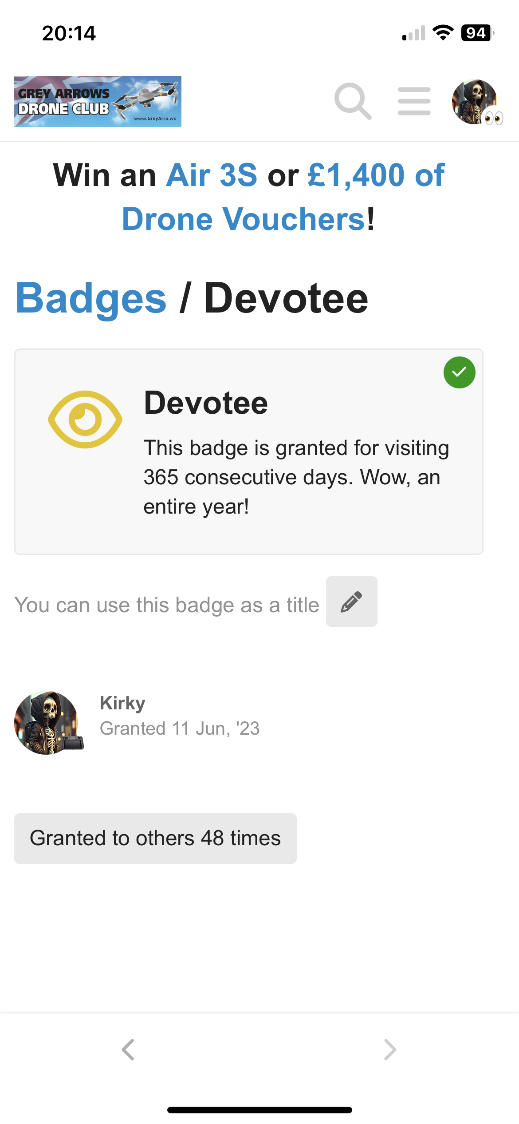This screenshot has width=519, height=1124.
Task: Tap the battery indicator in status bar
Action: click(x=478, y=33)
